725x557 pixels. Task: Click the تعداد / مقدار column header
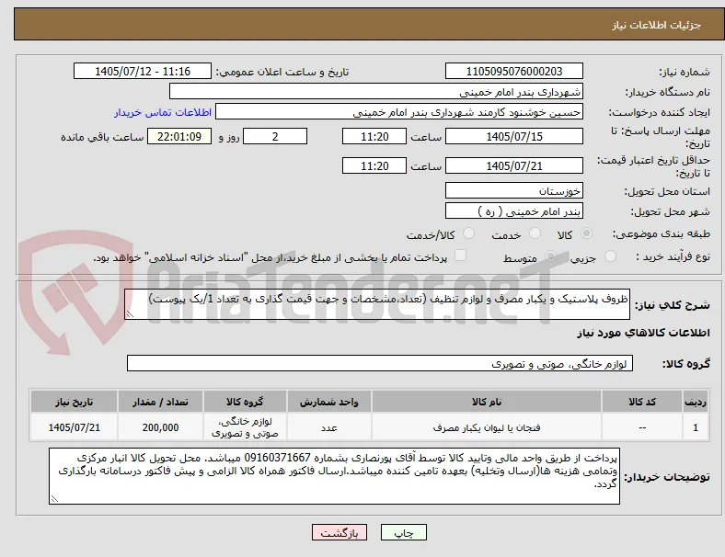click(x=160, y=402)
